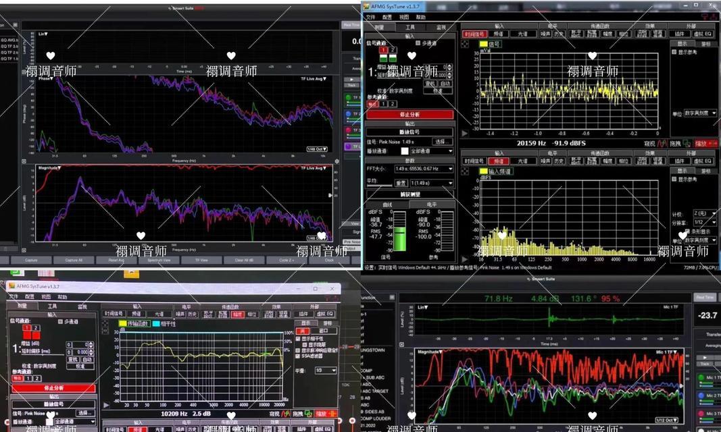Viewport: 721px width, 432px height.
Task: Click the 平均 averaging slider
Action: [380, 186]
